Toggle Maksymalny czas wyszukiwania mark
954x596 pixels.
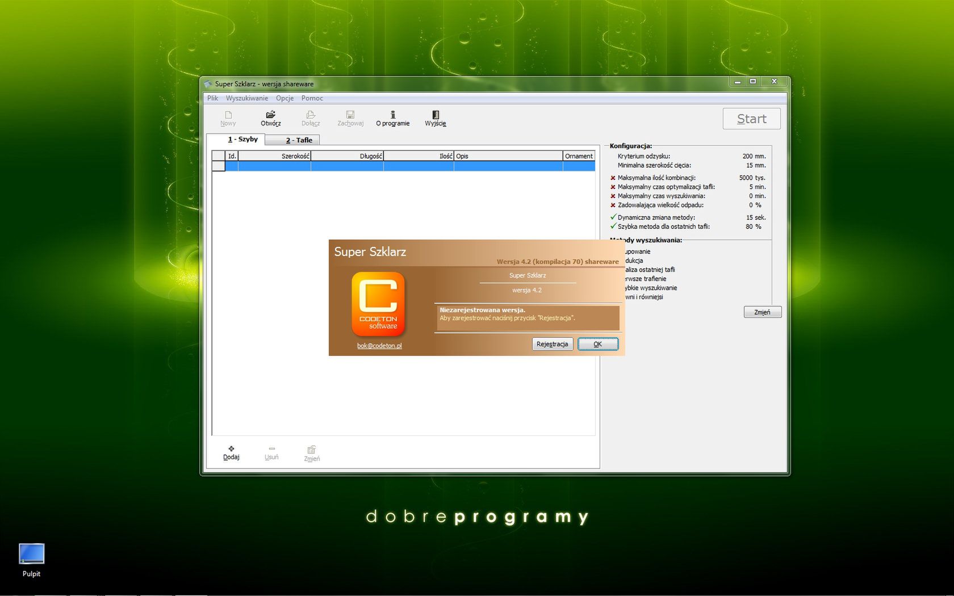(x=613, y=196)
